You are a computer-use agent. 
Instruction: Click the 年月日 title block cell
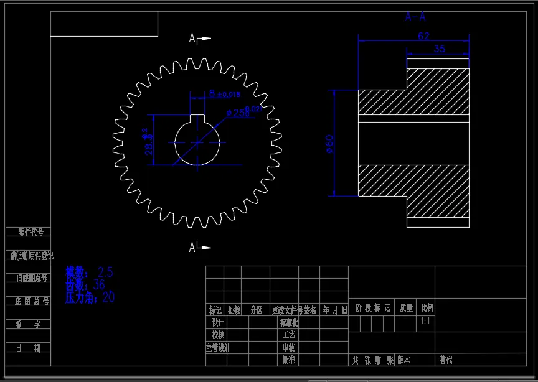pos(335,310)
